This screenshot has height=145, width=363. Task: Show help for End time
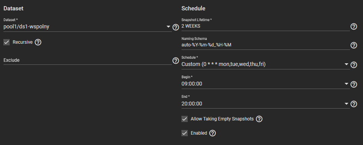[x=354, y=104]
